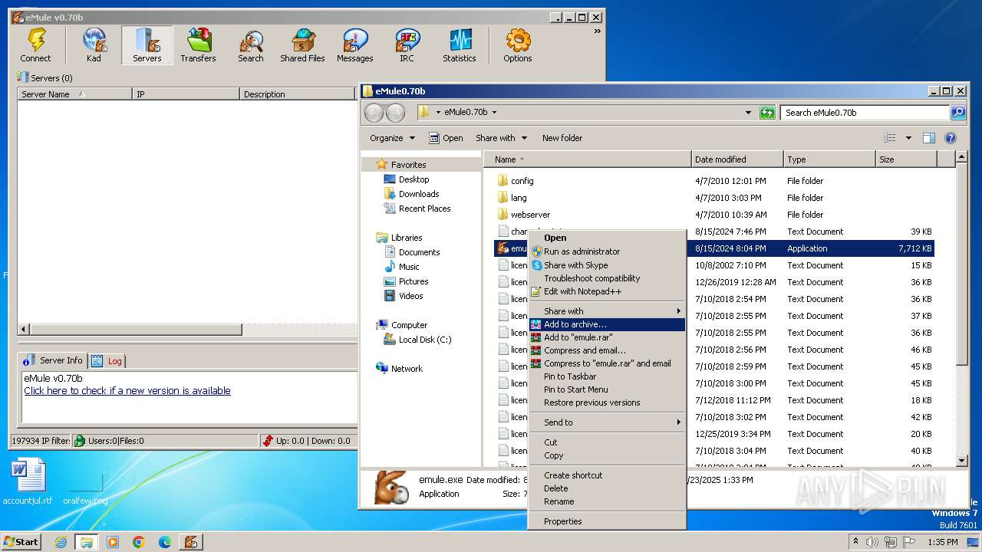Select the lang folder
The height and width of the screenshot is (552, 982).
pos(512,198)
